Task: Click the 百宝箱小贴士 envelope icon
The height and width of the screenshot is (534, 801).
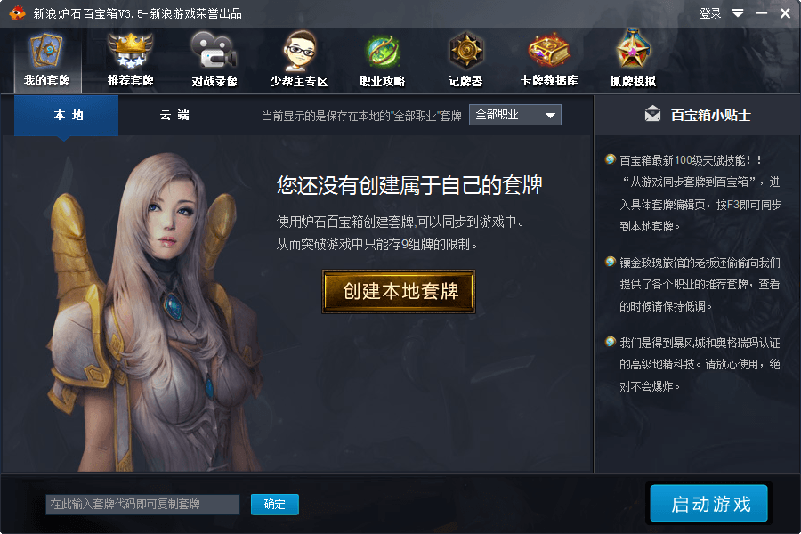Action: pos(652,114)
